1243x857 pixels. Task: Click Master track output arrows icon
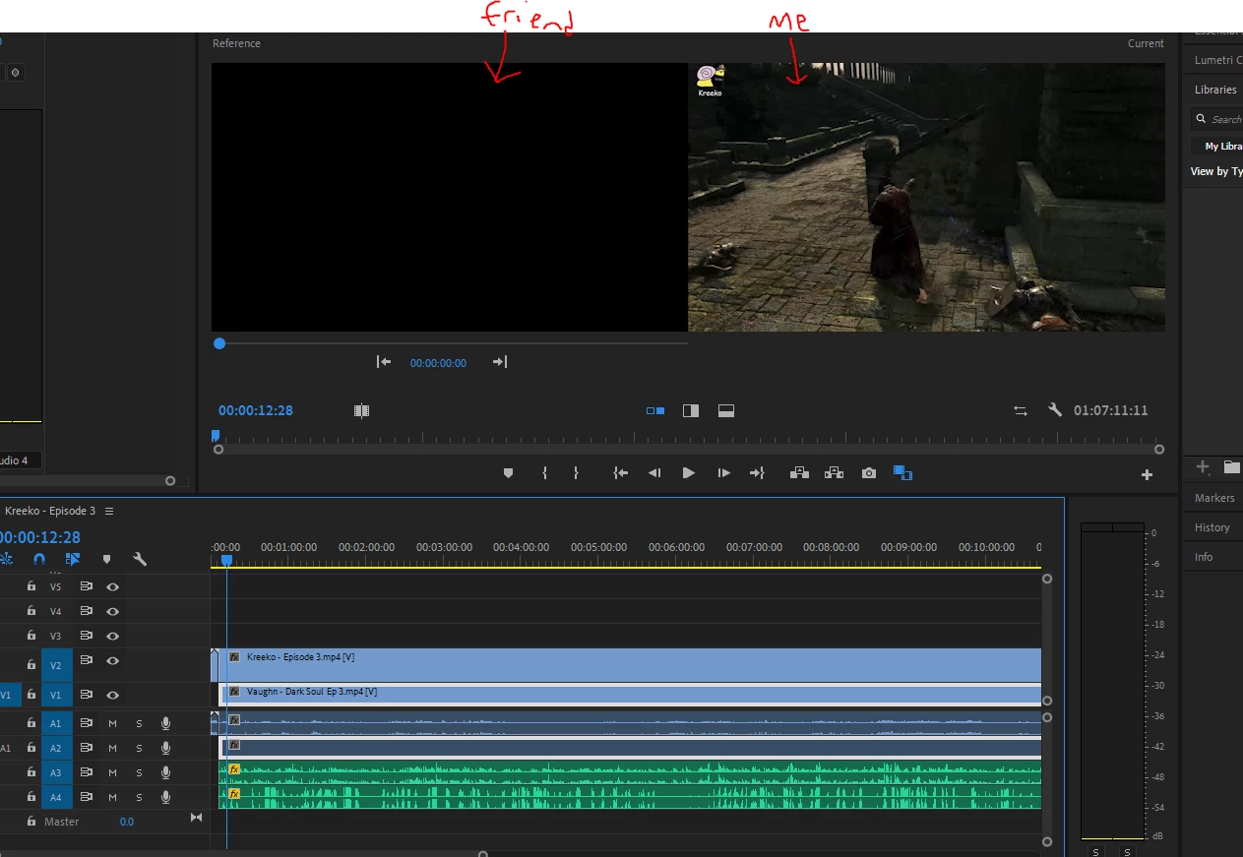coord(196,818)
